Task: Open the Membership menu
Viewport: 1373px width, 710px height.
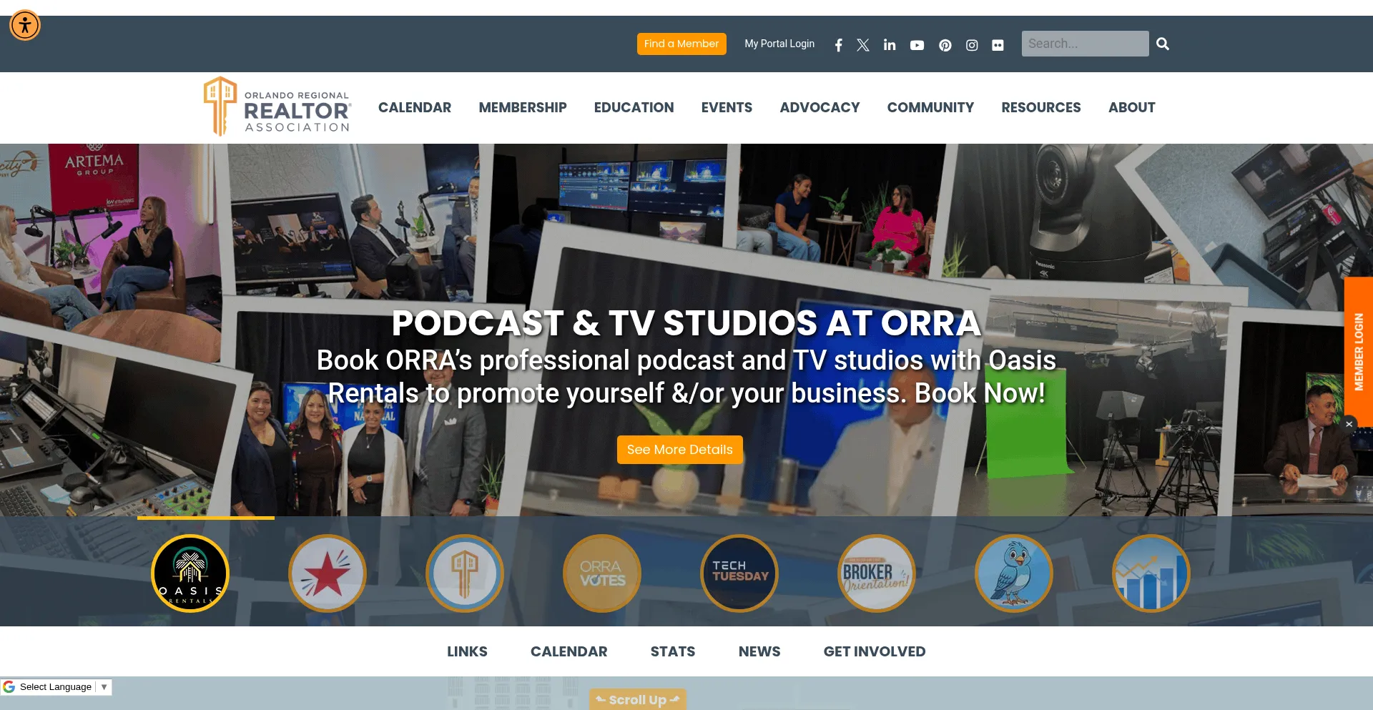Action: (x=523, y=107)
